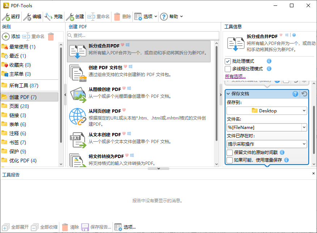The width and height of the screenshot is (317, 233).
Task: Select the 运行 tool icon
Action: [x=7, y=16]
